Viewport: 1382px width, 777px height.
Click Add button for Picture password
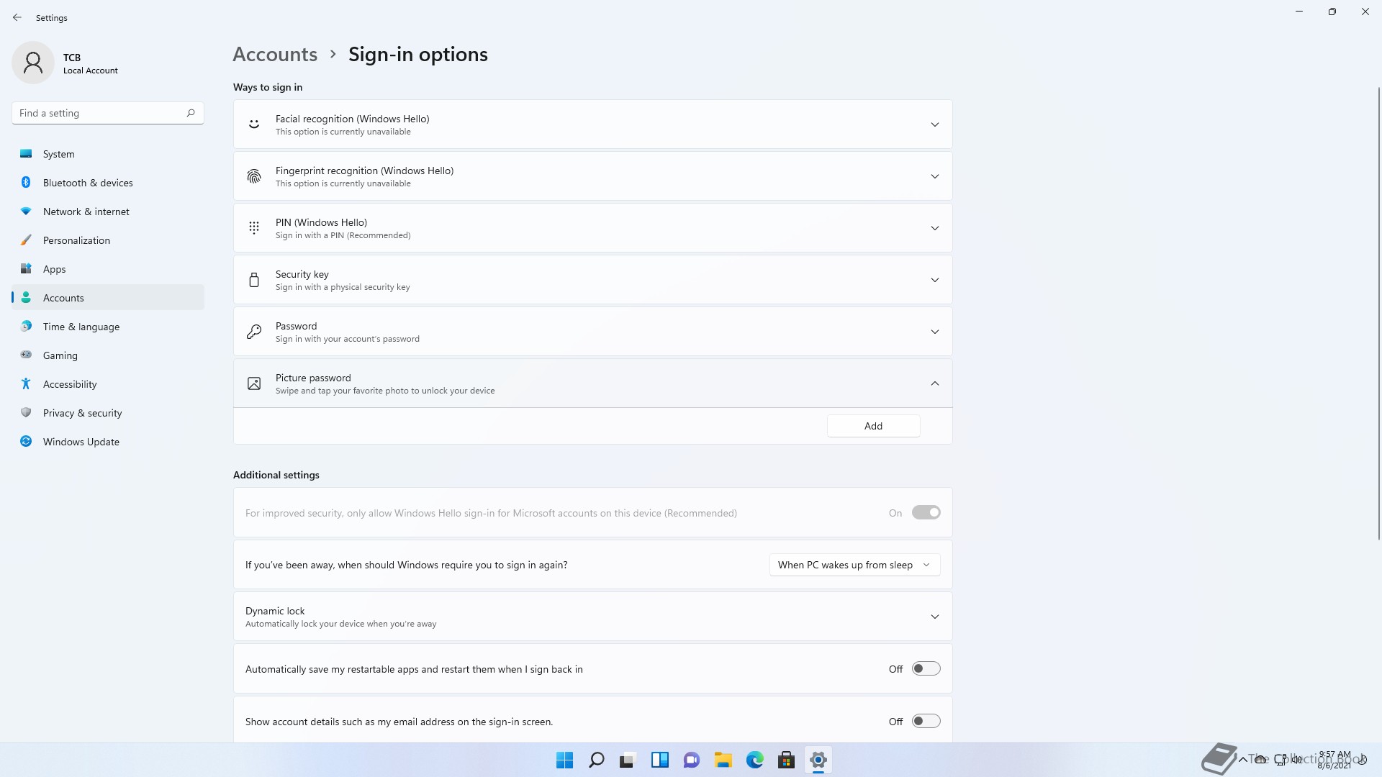coord(873,426)
